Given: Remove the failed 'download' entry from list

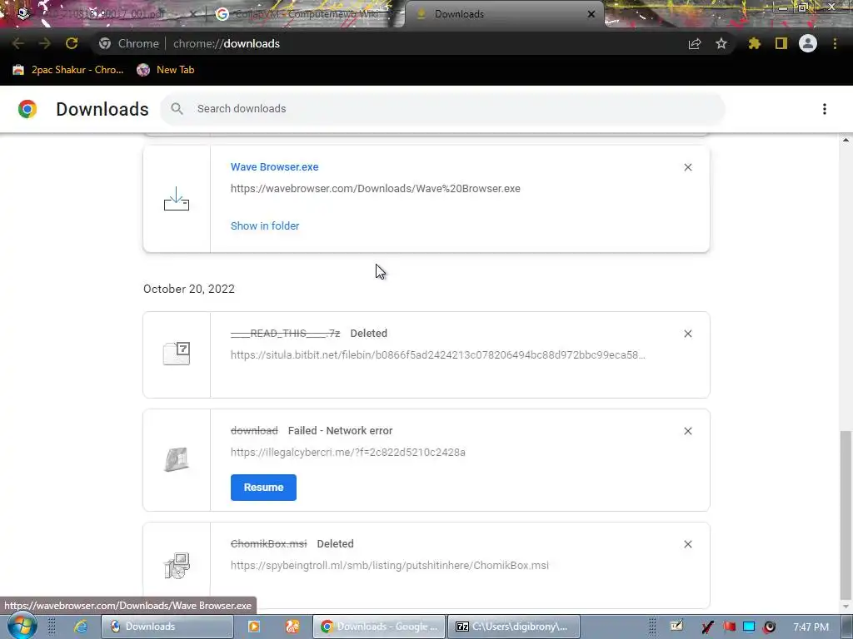Looking at the screenshot, I should click(x=688, y=431).
